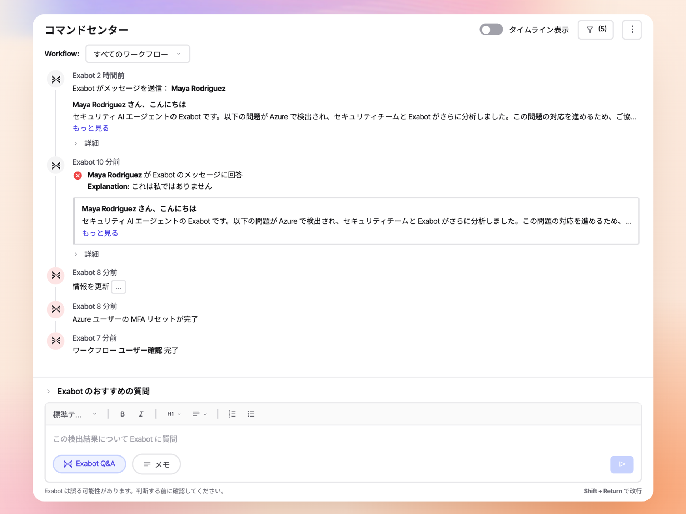Open the three-dot more options menu
Screen dimensions: 686x514
pyautogui.click(x=632, y=30)
